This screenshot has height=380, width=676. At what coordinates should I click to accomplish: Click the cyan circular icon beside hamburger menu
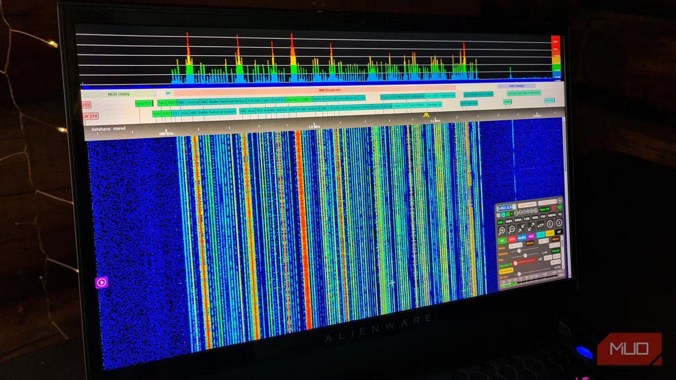(503, 215)
